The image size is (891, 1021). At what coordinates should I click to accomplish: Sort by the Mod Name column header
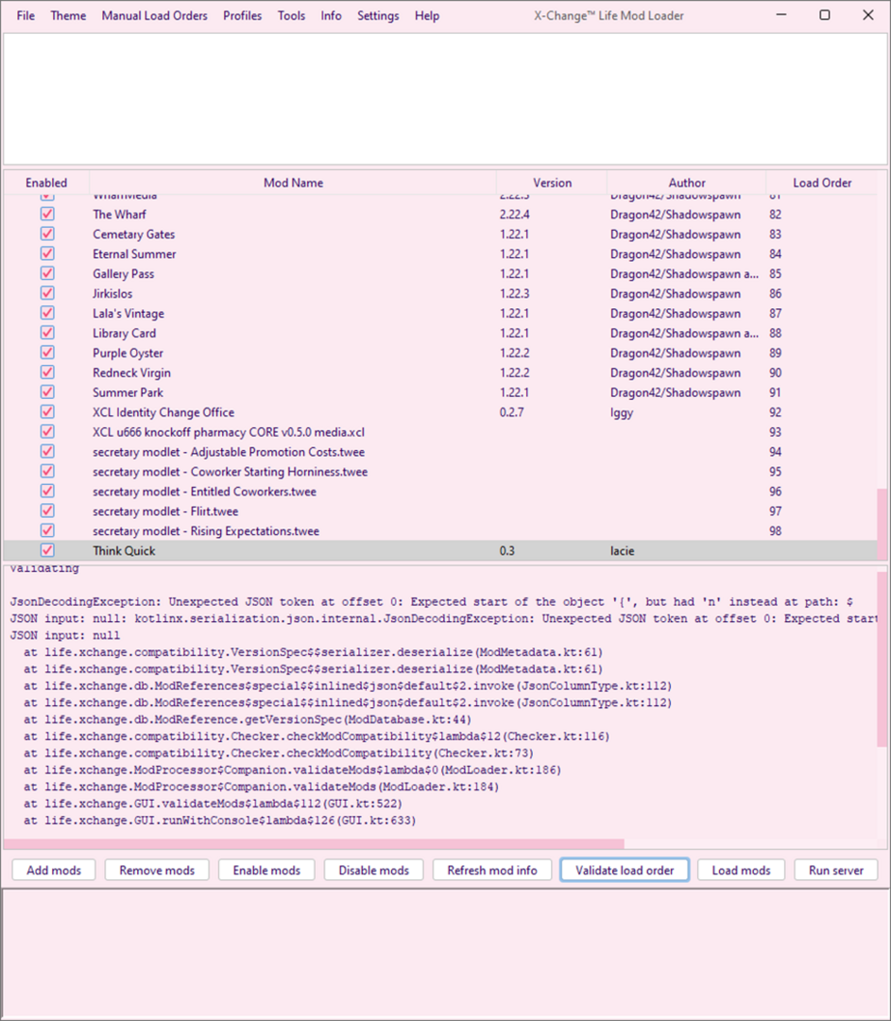click(293, 183)
